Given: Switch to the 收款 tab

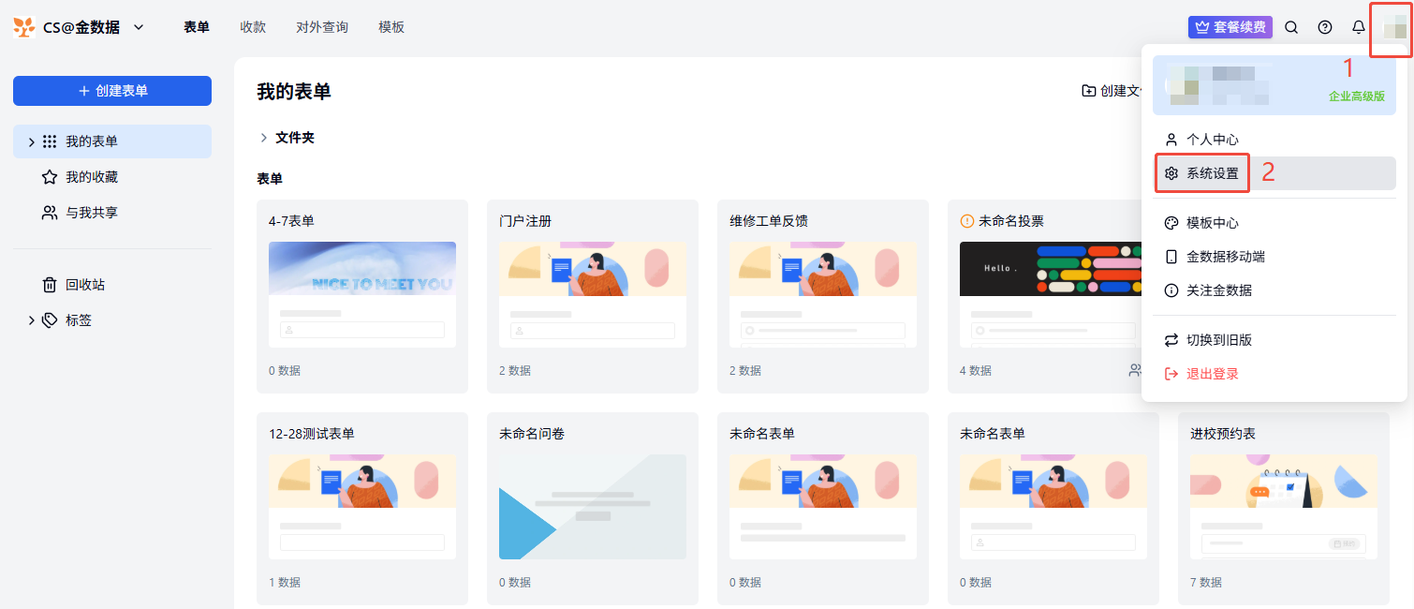Looking at the screenshot, I should coord(253,27).
